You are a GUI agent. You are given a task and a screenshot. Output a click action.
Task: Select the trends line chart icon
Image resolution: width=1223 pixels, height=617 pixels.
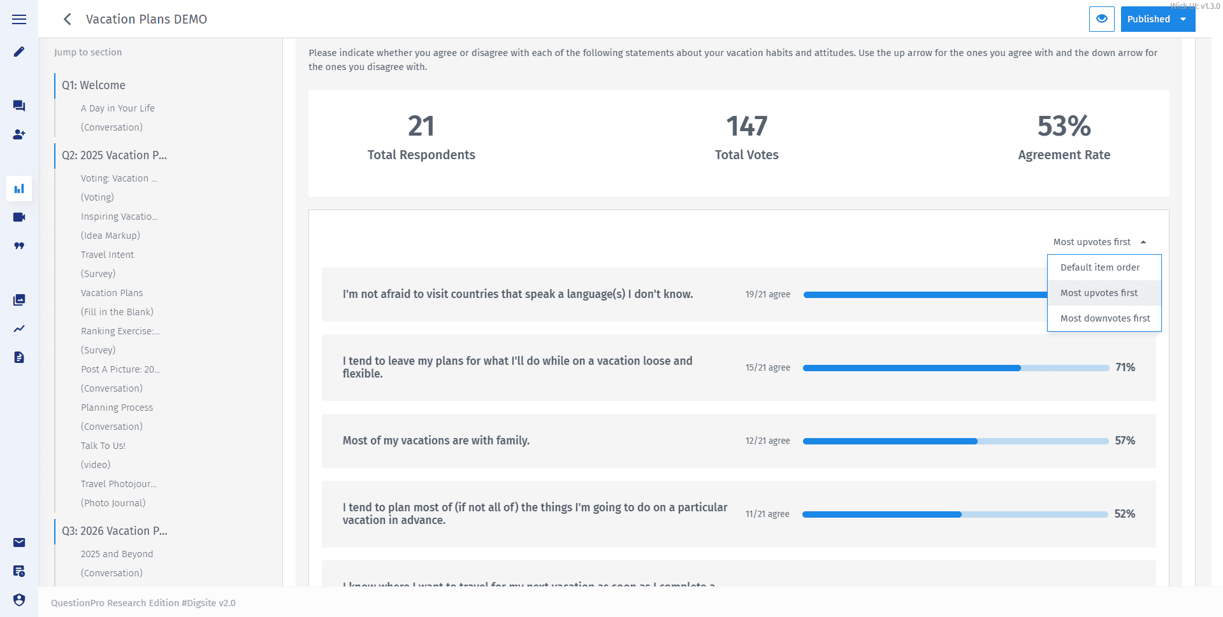pos(19,329)
